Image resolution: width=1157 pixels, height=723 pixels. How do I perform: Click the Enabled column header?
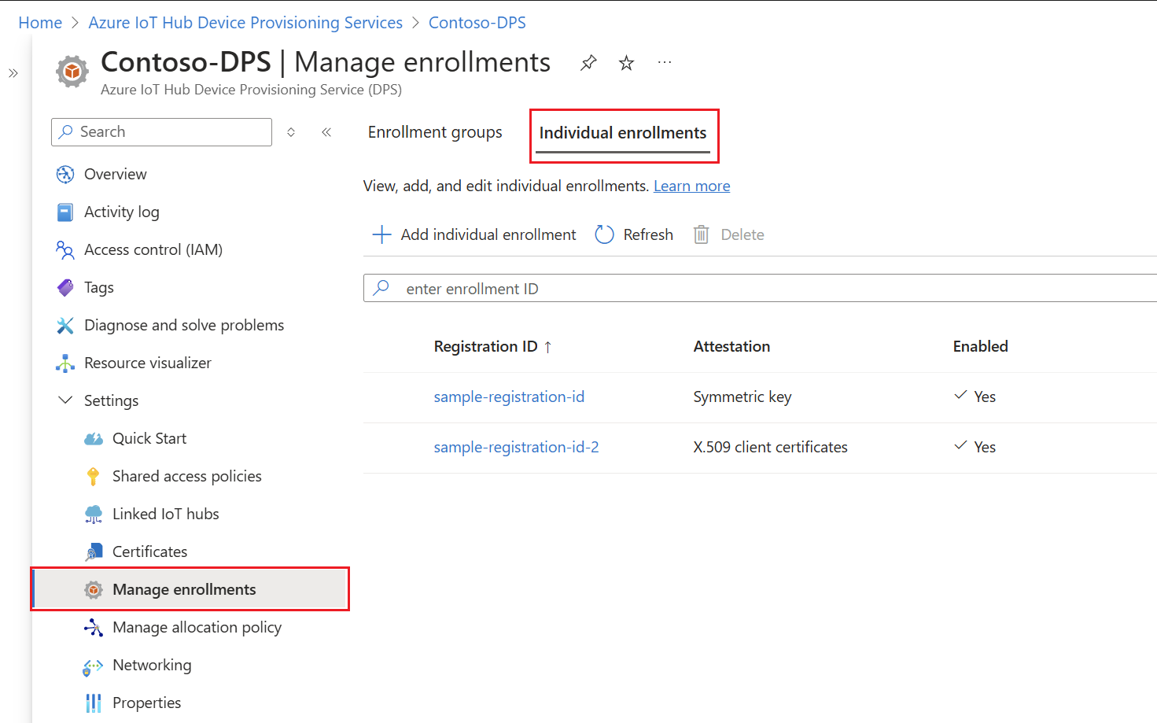click(x=980, y=346)
